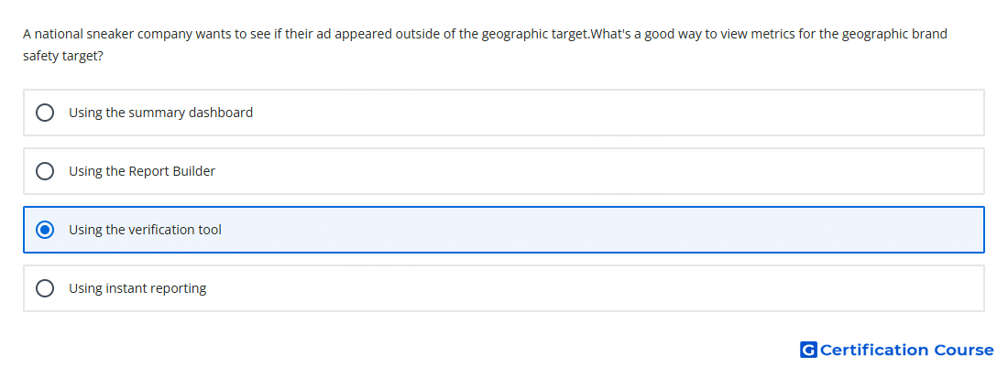Click the "safety target?" line of the question
Screen dimensions: 1008x367
(63, 57)
